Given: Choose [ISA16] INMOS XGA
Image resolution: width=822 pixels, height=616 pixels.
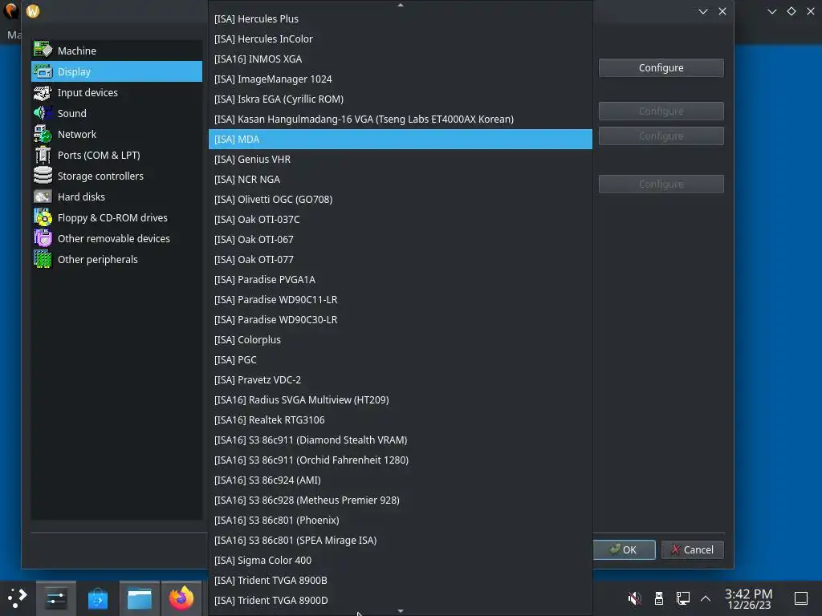Looking at the screenshot, I should [401, 59].
